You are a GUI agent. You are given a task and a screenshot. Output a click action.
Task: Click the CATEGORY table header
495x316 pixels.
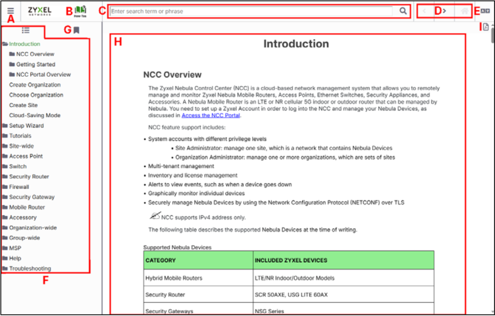click(x=198, y=260)
